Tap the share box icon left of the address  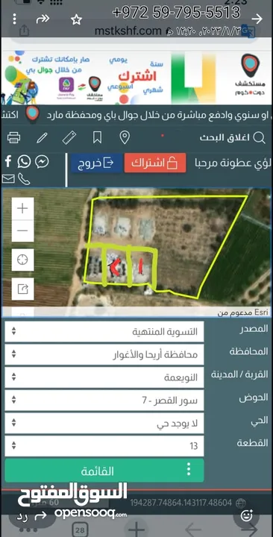24,31
